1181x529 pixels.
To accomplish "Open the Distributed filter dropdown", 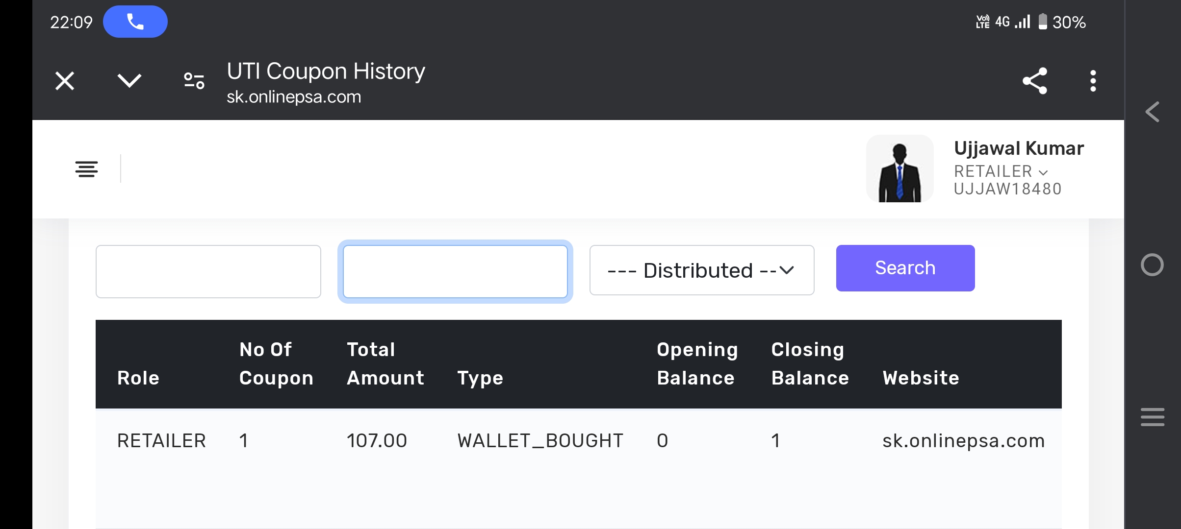I will pos(701,270).
